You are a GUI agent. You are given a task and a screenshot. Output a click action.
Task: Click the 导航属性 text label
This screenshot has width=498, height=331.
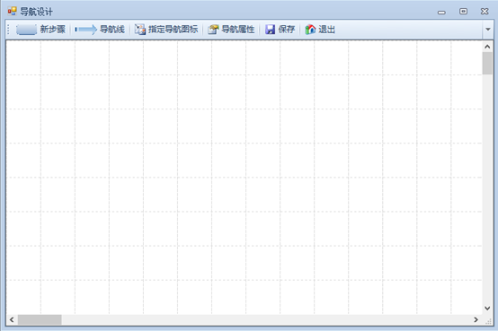tap(238, 30)
